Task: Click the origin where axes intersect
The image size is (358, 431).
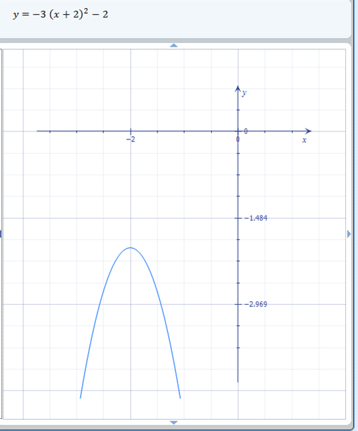Action: point(238,131)
